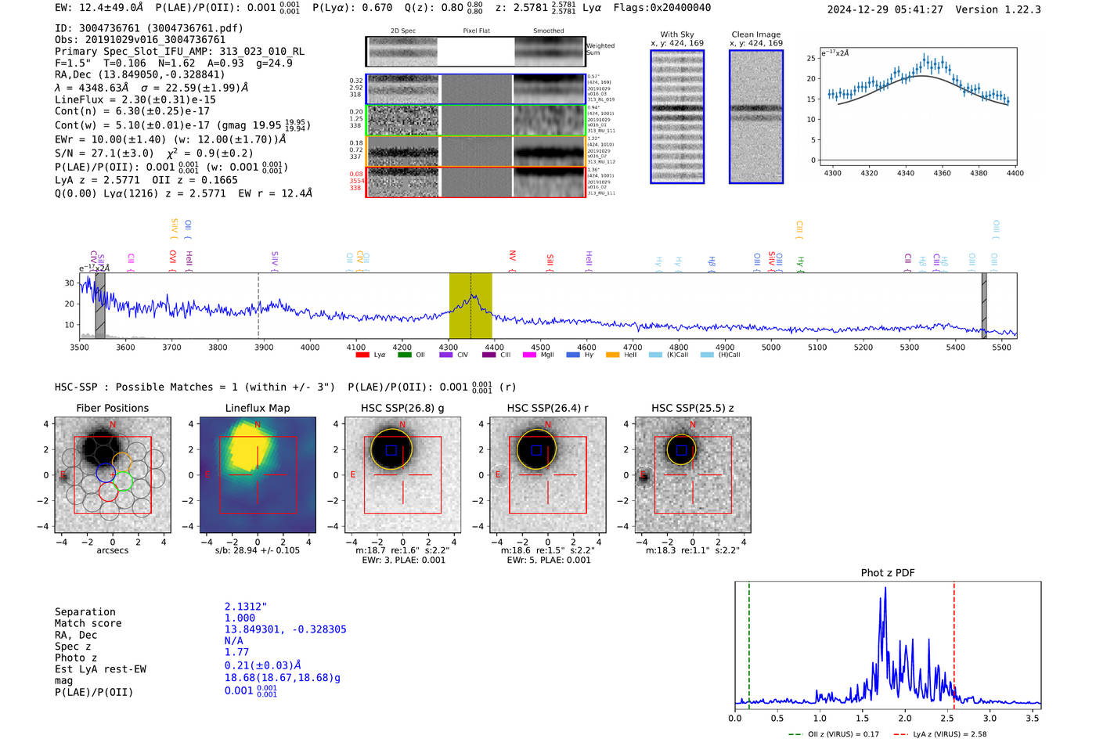Select the green-bordered fiber spectrum row
Image resolution: width=1096 pixels, height=746 pixels.
pyautogui.click(x=476, y=121)
